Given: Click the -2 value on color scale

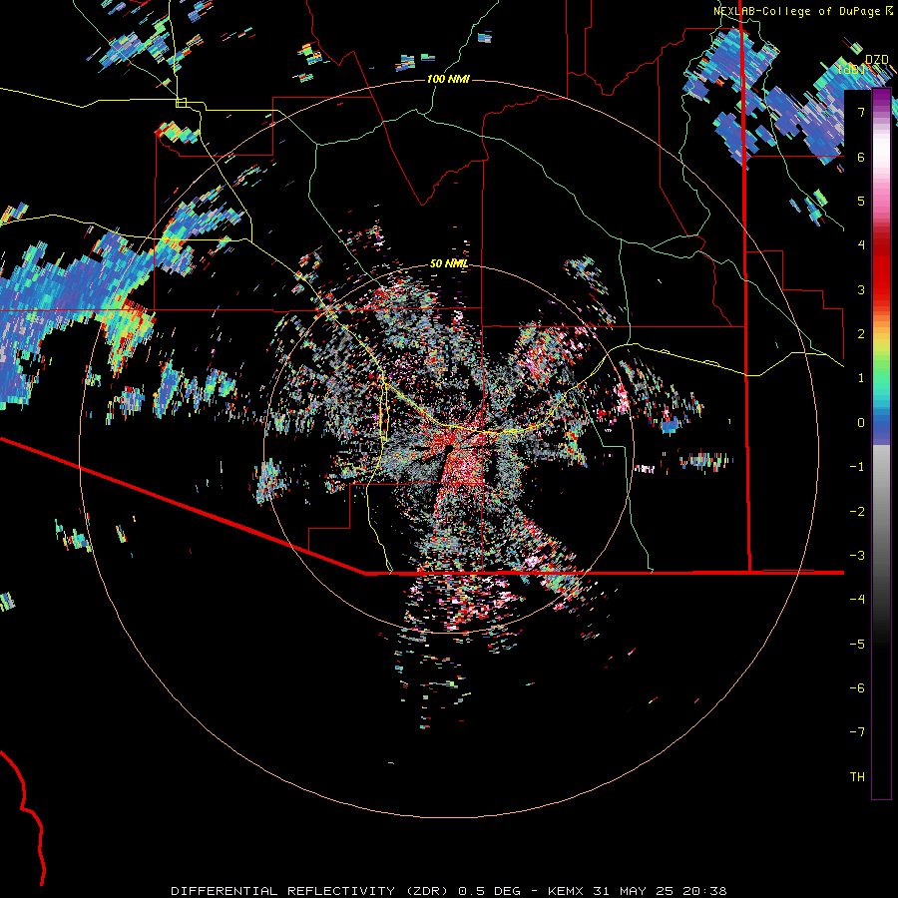Looking at the screenshot, I should (x=857, y=512).
